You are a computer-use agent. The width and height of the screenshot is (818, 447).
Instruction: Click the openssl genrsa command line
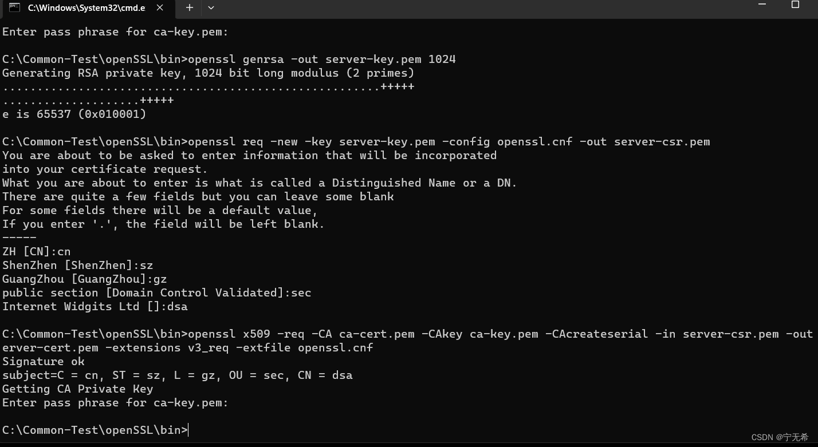pyautogui.click(x=229, y=60)
